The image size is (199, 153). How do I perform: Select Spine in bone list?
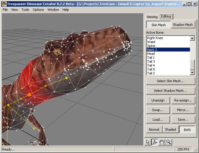pos(168,46)
